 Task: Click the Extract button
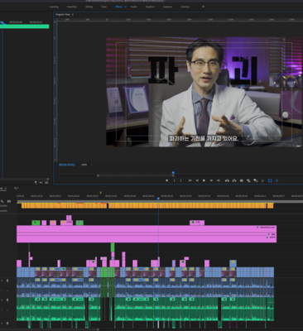point(234,180)
